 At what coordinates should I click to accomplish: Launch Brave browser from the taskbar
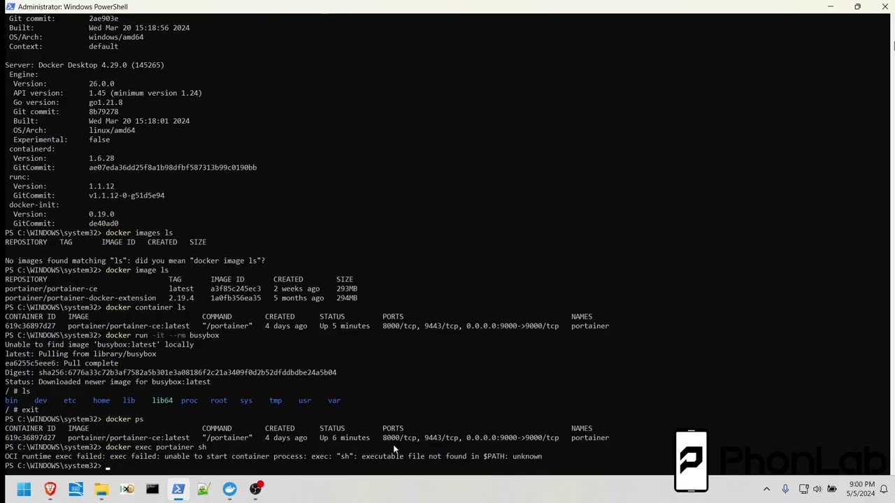tap(50, 489)
